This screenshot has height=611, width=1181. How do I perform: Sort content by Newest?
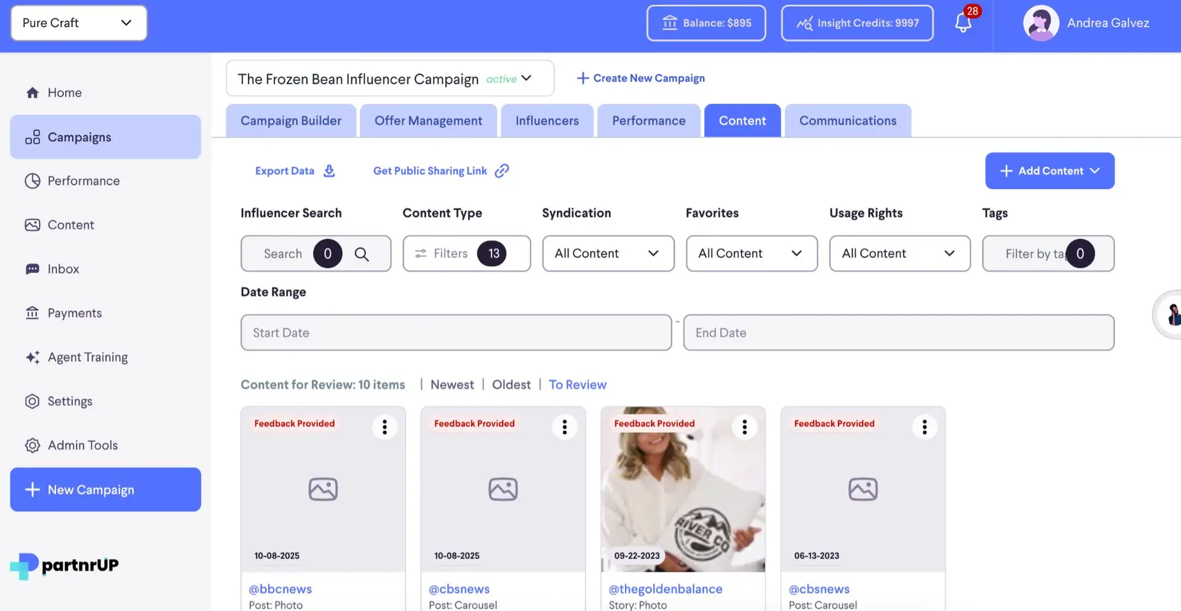[452, 385]
